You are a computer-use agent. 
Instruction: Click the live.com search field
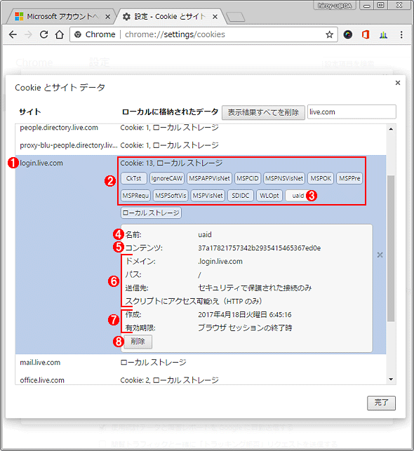pos(352,112)
